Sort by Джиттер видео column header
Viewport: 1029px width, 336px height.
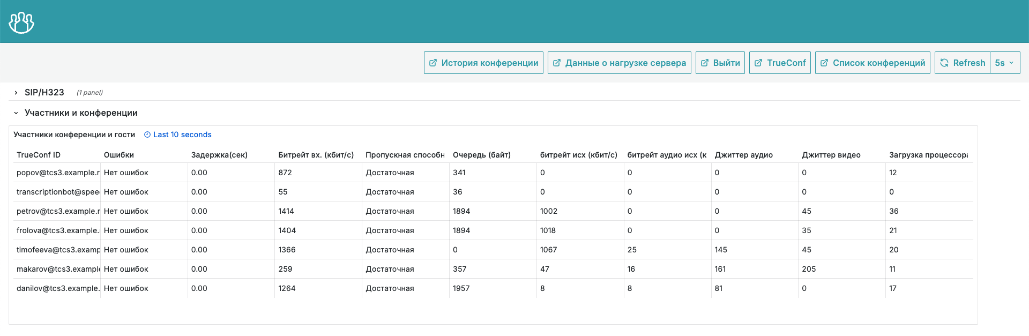[831, 155]
